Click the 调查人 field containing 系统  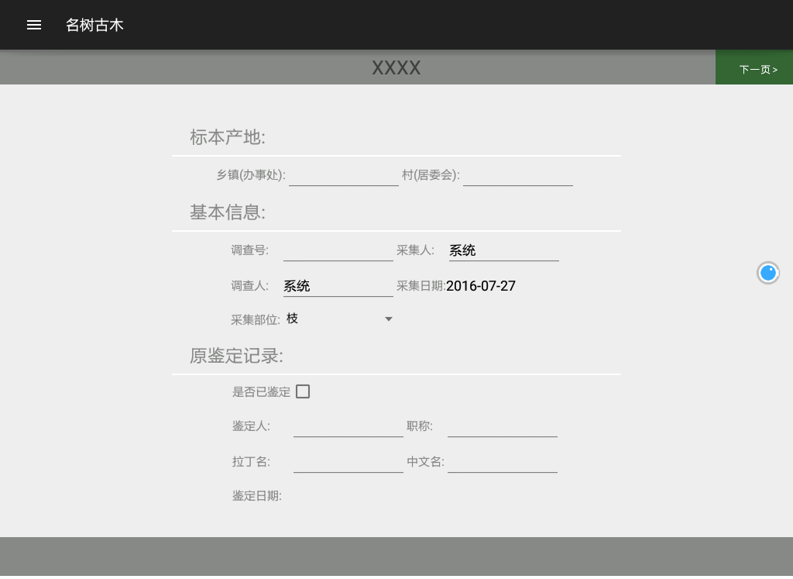(338, 285)
